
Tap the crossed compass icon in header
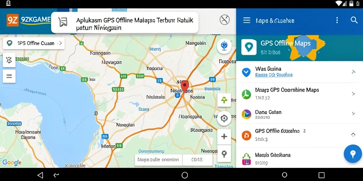[224, 20]
